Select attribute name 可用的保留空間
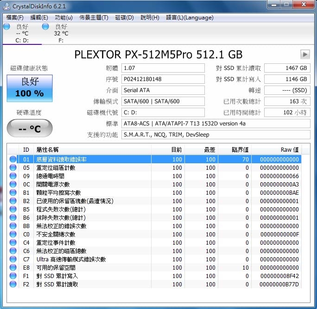This screenshot has width=317, height=309. pos(56,268)
